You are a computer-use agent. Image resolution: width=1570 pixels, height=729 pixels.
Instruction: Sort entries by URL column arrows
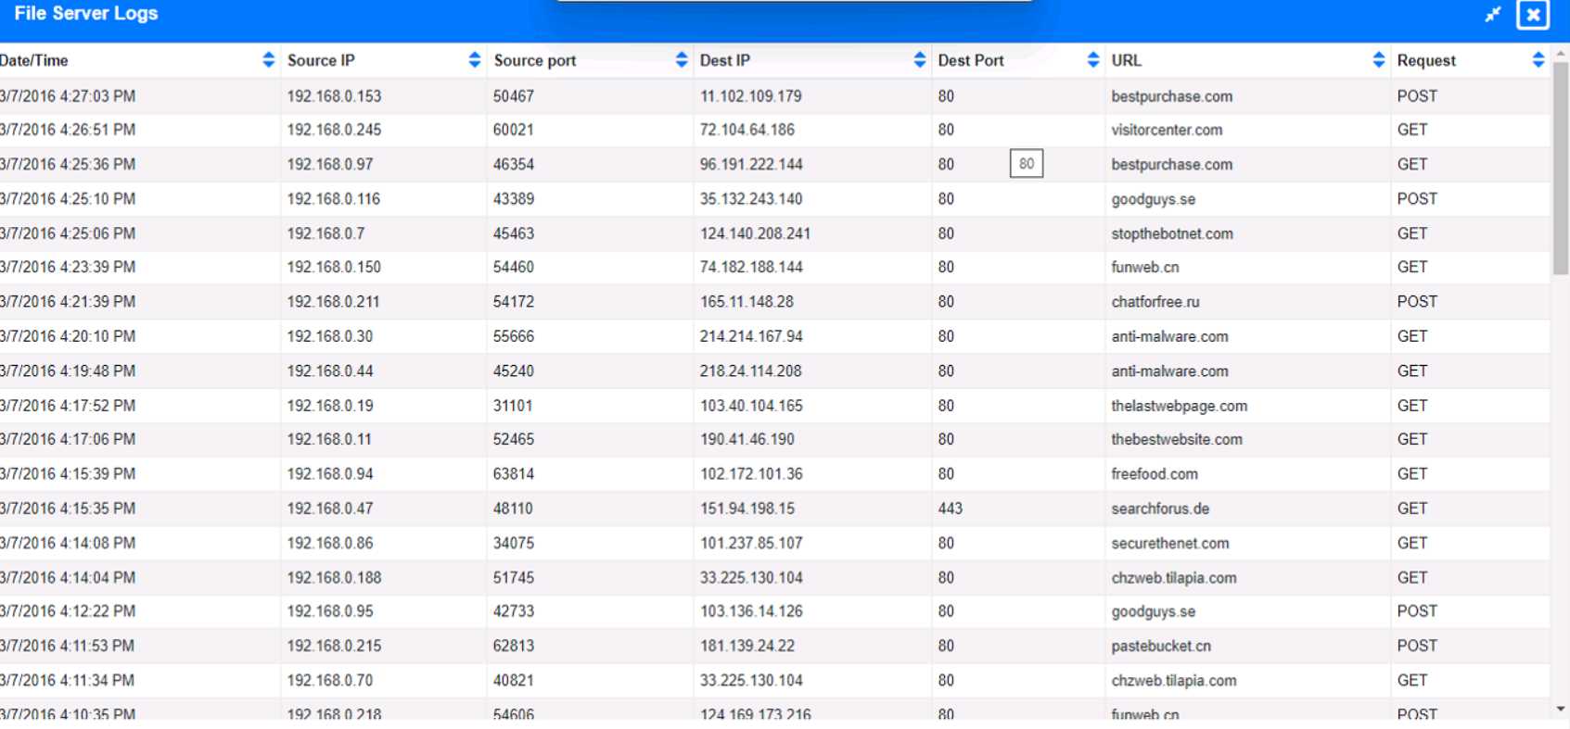[1378, 60]
